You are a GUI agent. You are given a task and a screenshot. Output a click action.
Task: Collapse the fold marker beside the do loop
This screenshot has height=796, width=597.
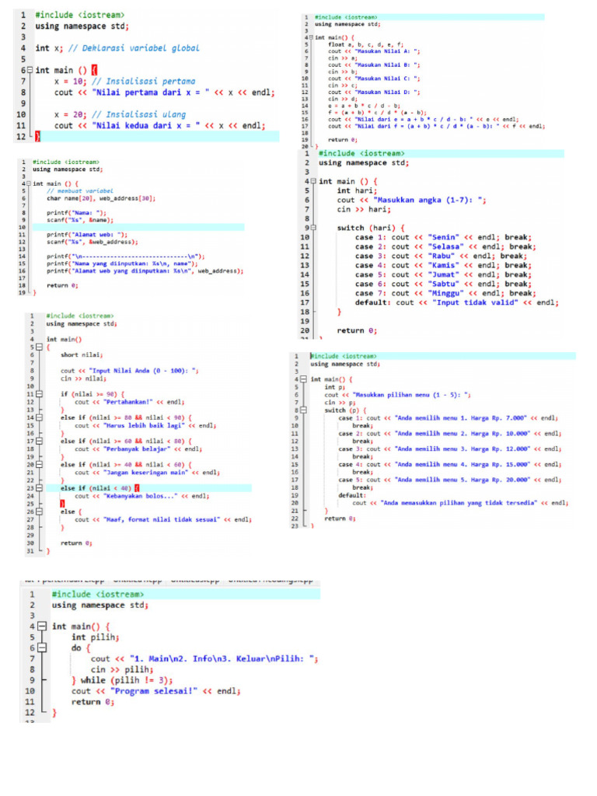pos(44,647)
